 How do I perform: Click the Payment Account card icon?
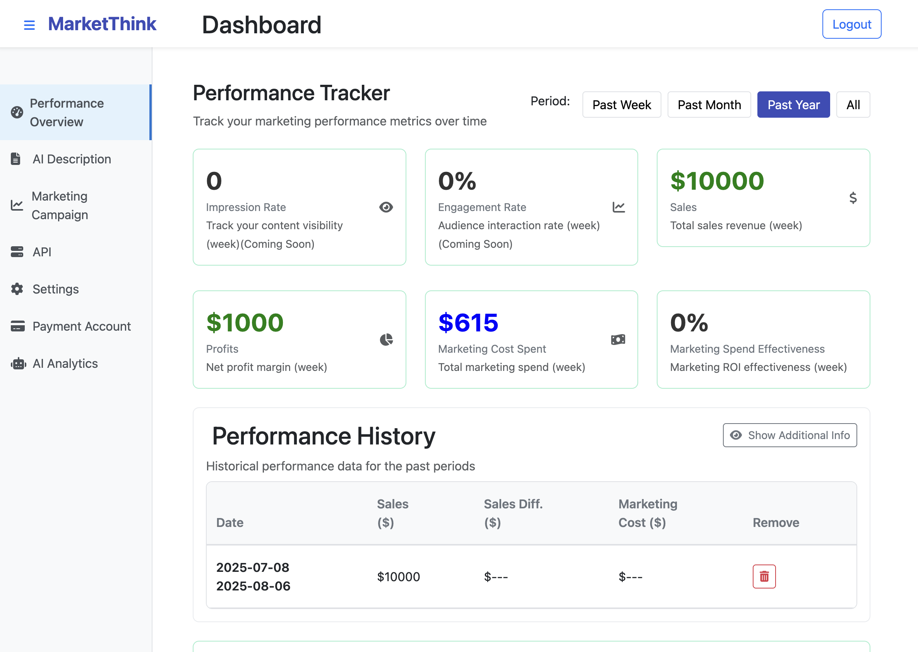(x=18, y=326)
